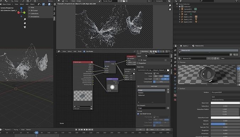Screen dimensions: 240x137
Task: Move file slot up with the up arrow
Action: click(x=168, y=90)
